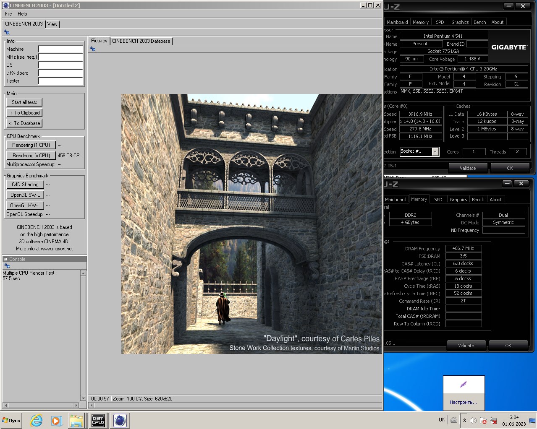The image size is (537, 429).
Task: Click the Machine input field
Action: point(60,49)
